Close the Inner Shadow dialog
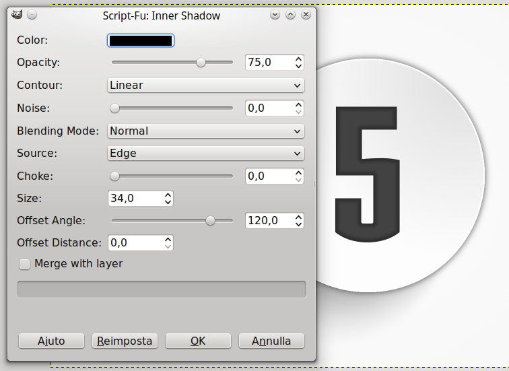The height and width of the screenshot is (371, 509). (x=306, y=15)
